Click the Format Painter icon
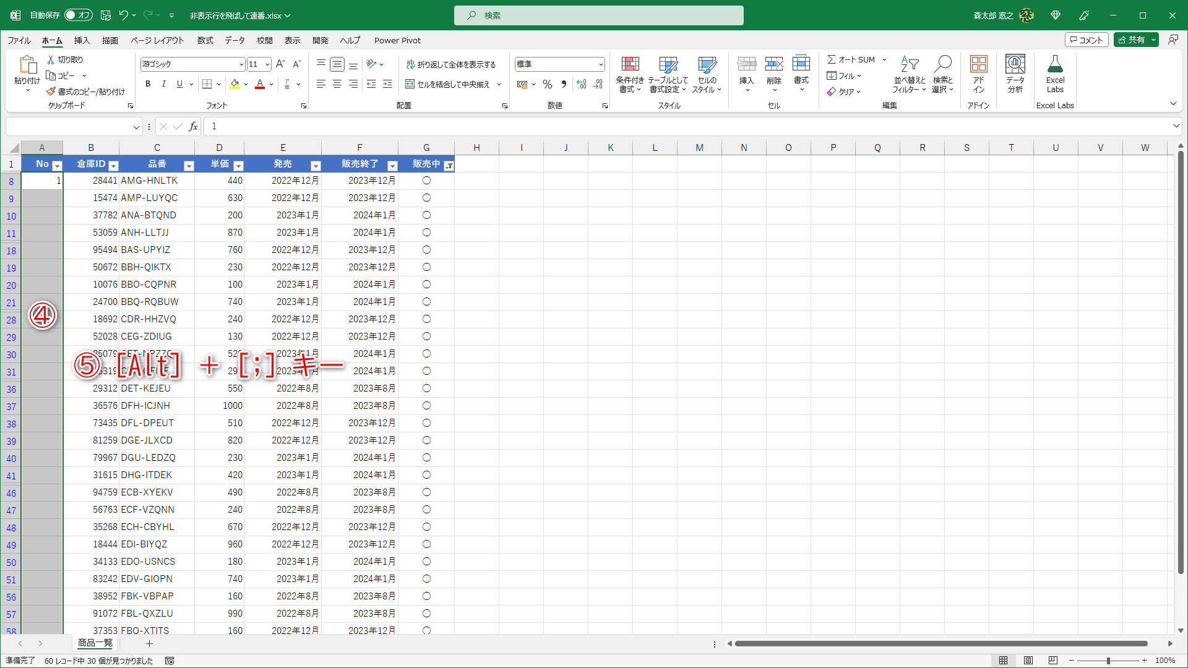Screen dimensions: 1188x668 (51, 92)
